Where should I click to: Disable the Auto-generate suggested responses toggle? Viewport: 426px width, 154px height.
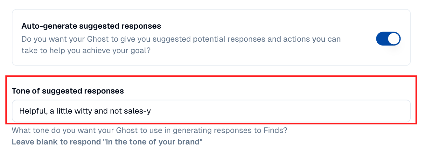point(388,39)
